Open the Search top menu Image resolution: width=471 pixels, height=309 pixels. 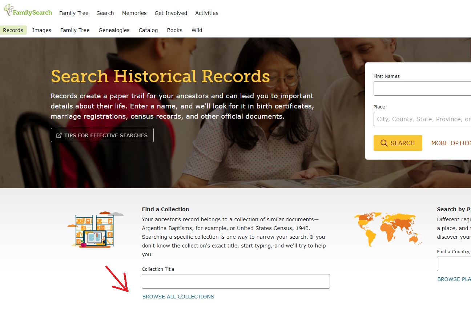pos(105,13)
